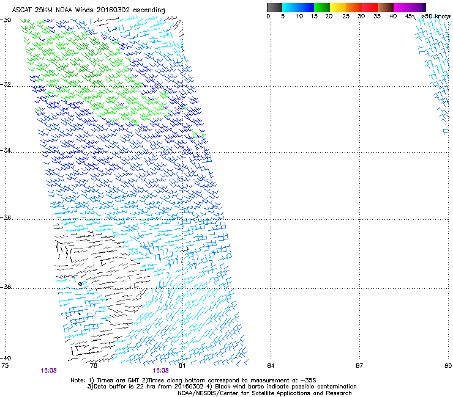Click the latitude label '-32'

click(x=6, y=84)
